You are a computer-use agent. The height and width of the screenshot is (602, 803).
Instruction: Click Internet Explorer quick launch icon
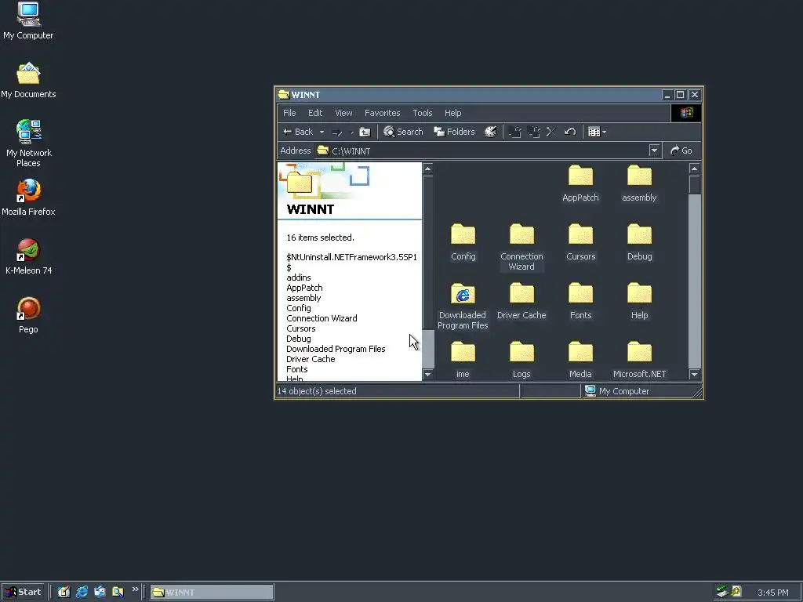[82, 592]
